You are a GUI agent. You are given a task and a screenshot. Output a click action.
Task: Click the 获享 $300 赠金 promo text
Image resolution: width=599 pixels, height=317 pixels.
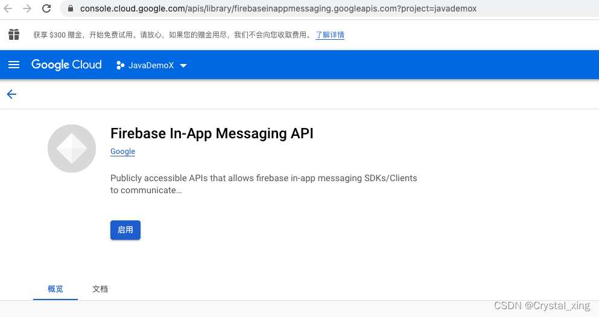[173, 35]
